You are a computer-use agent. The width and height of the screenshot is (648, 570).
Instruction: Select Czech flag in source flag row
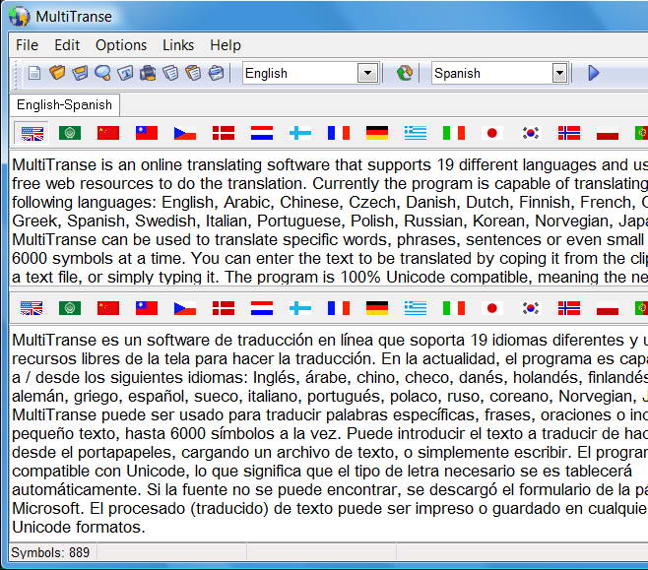click(185, 133)
